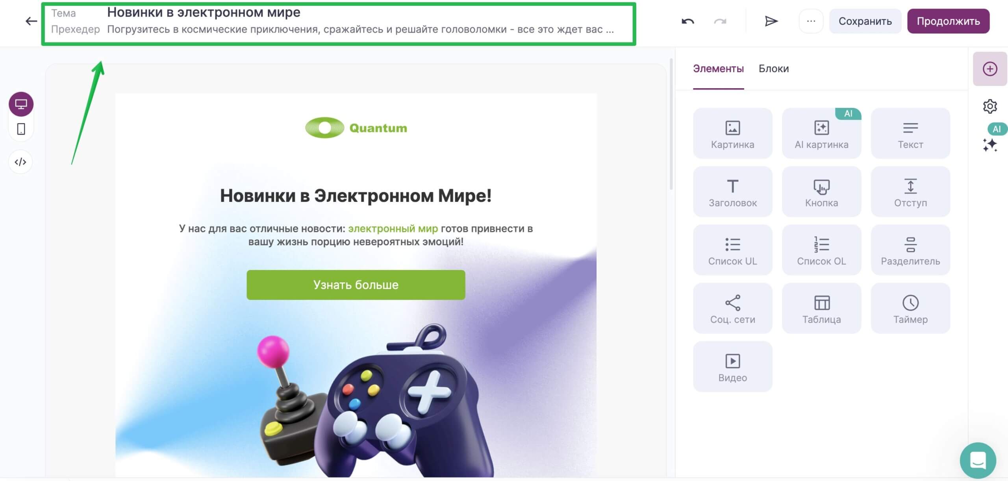Open the three-dots more options menu
The image size is (1008, 481).
click(811, 21)
